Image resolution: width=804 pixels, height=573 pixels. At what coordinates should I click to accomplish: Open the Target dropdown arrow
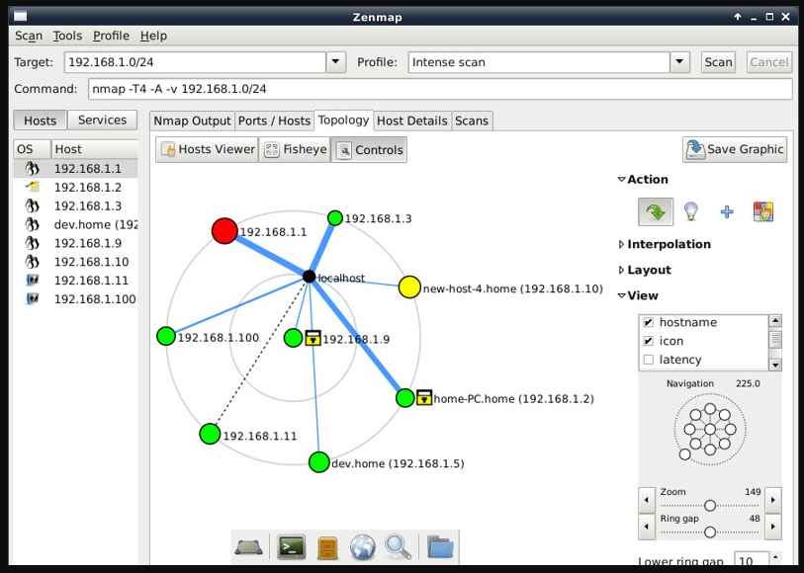click(335, 62)
